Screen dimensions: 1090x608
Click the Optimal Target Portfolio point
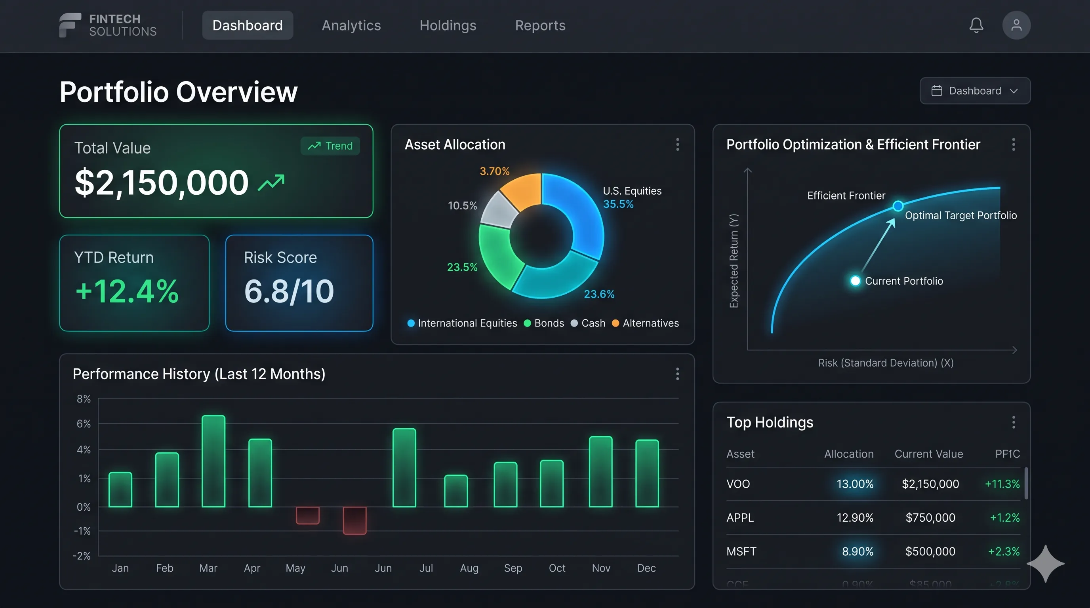[898, 206]
